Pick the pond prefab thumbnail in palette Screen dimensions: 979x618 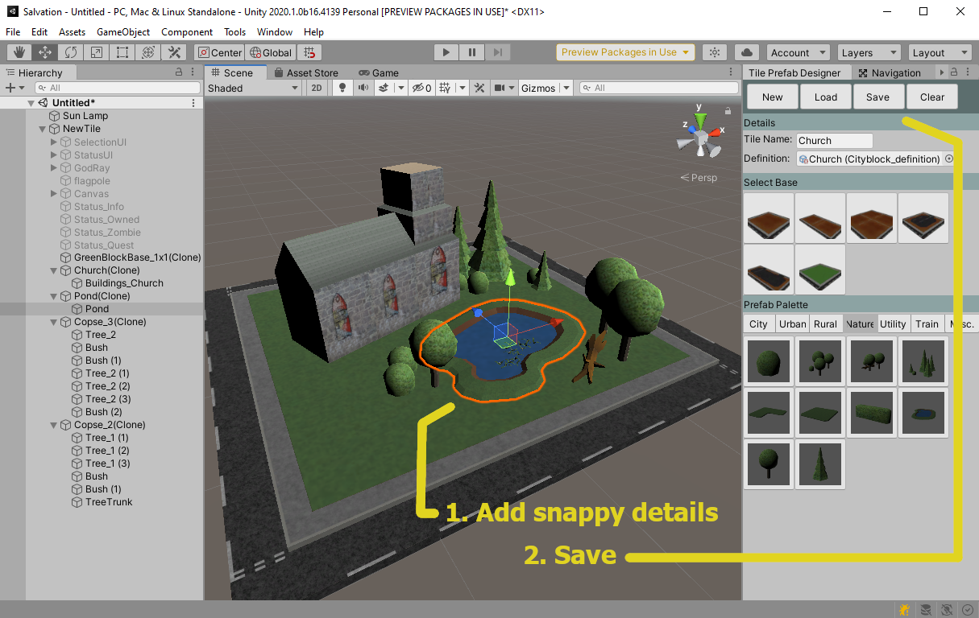(923, 413)
